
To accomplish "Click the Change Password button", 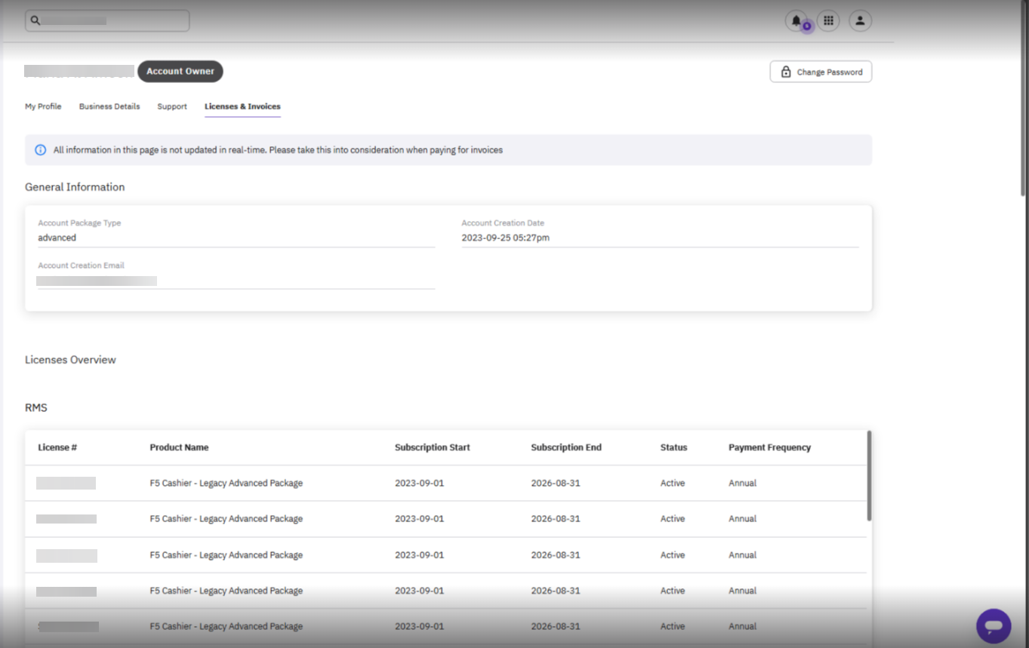I will click(821, 72).
